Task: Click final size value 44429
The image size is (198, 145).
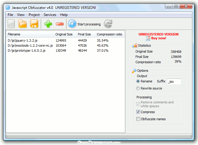Action: 82,40
